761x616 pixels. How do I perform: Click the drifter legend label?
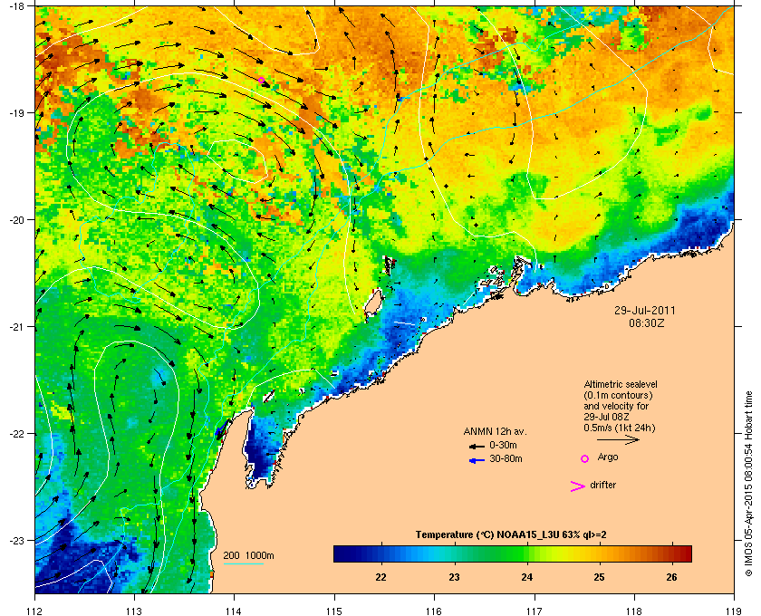[x=602, y=485]
